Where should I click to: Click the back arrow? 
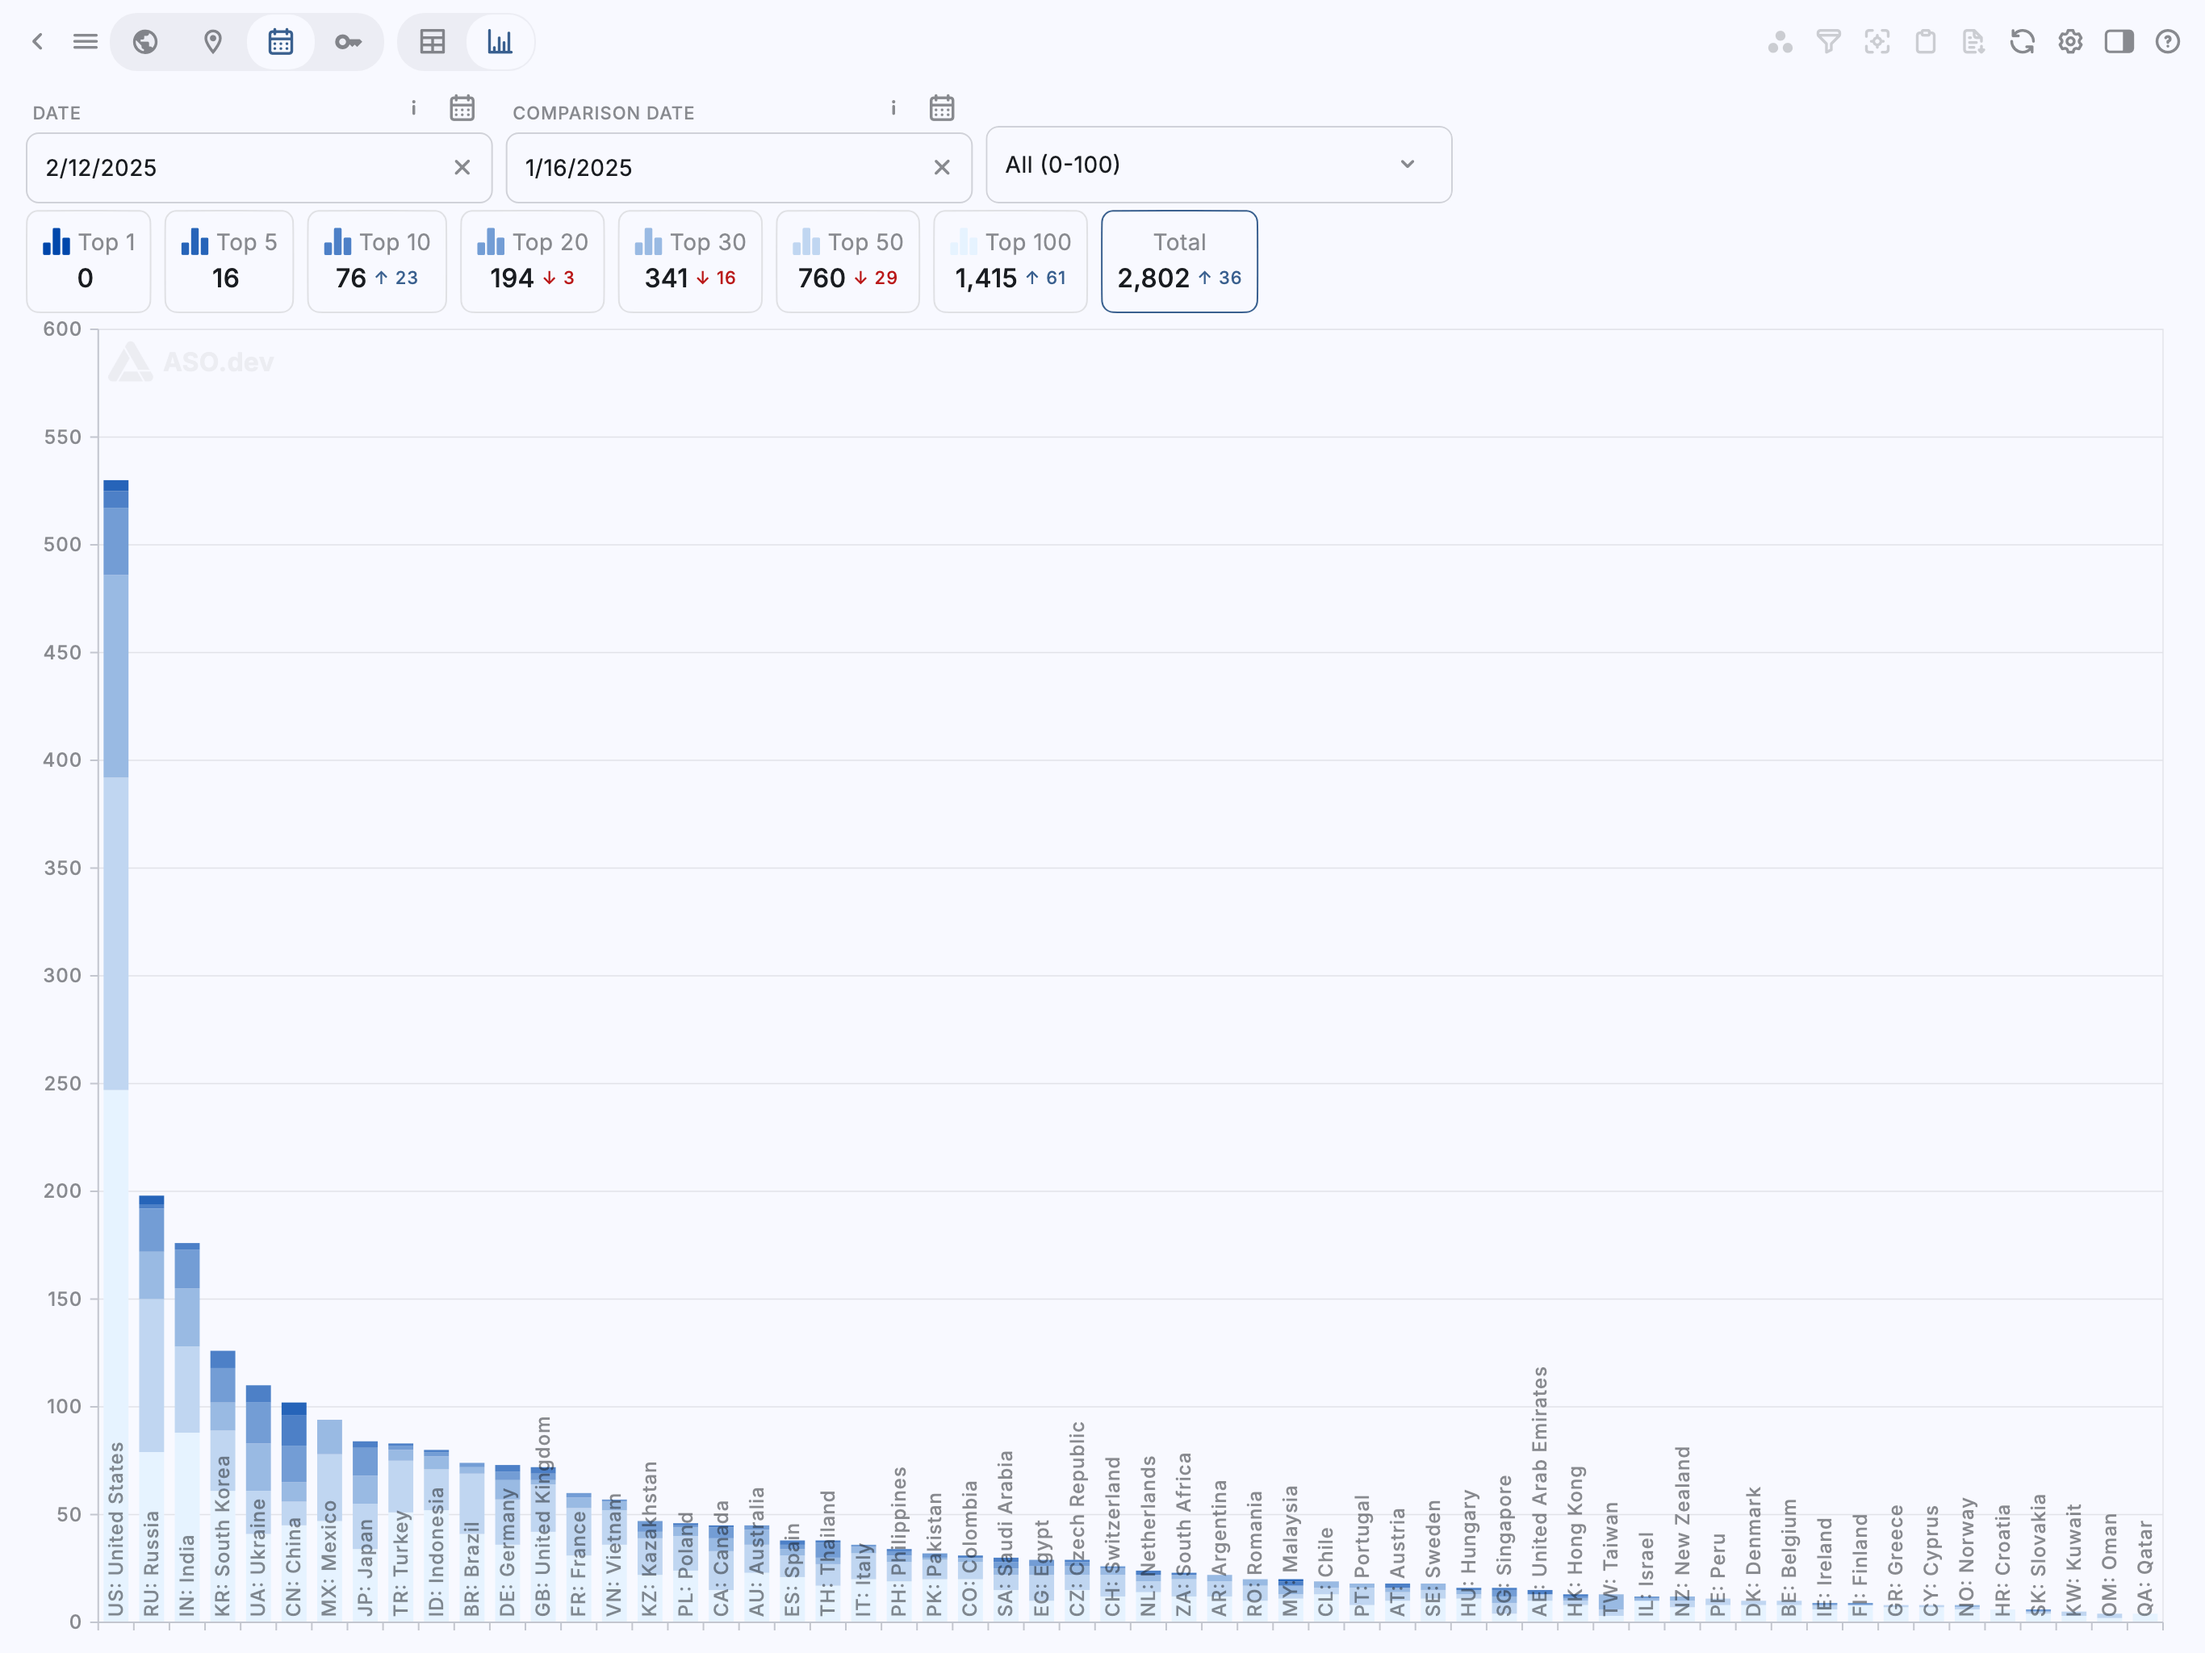[x=38, y=42]
